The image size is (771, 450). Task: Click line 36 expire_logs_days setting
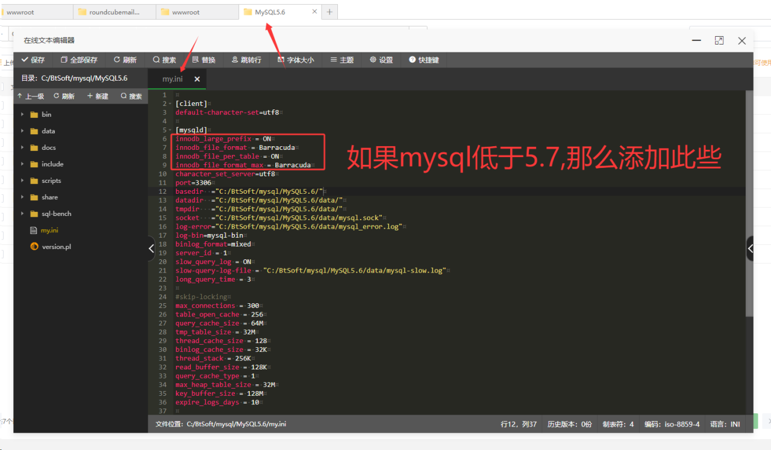click(217, 402)
